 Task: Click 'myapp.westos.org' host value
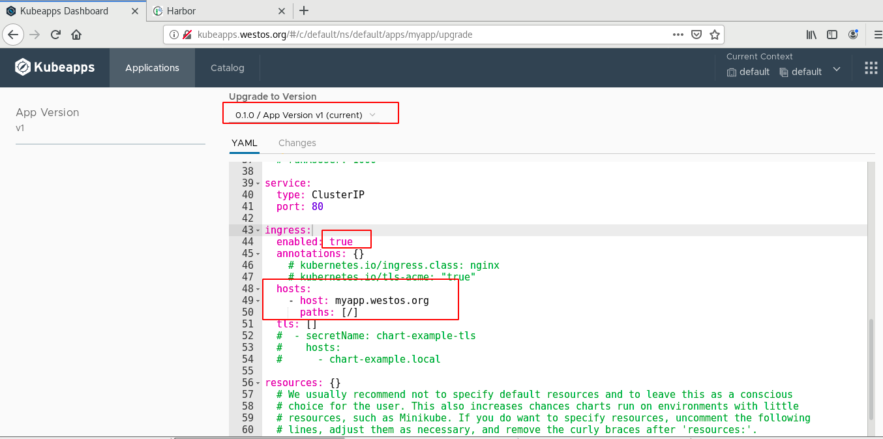click(382, 301)
